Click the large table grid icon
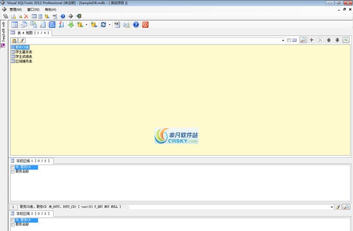This screenshot has width=353, height=231. pos(15,25)
